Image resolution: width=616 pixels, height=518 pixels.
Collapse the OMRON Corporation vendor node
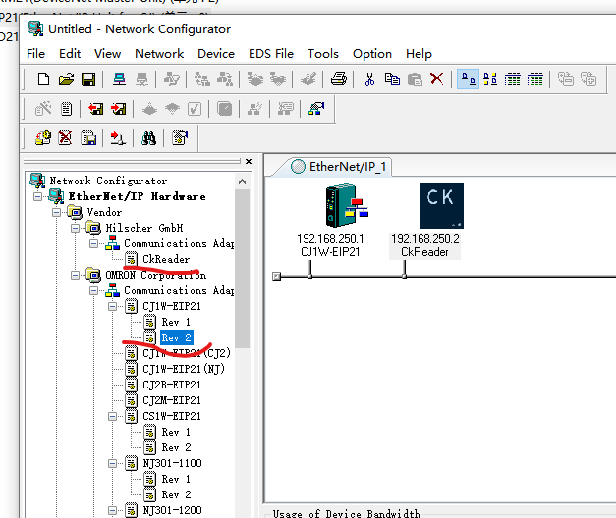coord(75,275)
